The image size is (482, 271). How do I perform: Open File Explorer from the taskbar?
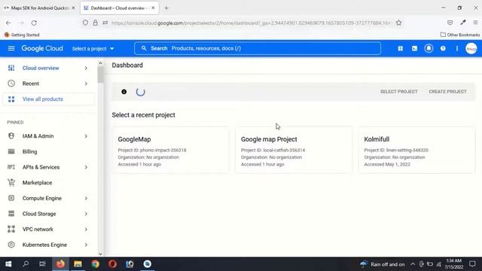(x=78, y=264)
